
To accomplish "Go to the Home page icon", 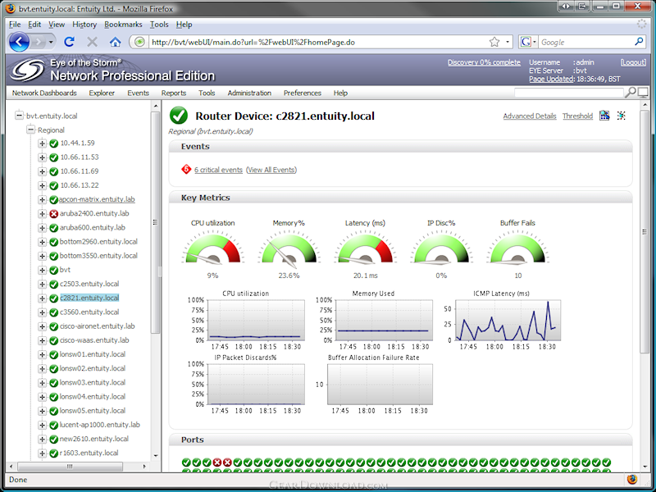I will [x=115, y=42].
